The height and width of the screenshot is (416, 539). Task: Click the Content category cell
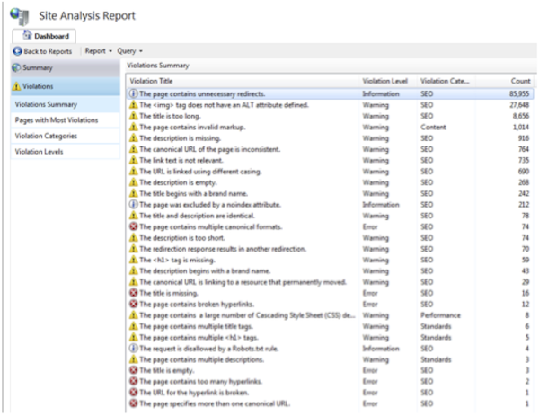point(433,127)
